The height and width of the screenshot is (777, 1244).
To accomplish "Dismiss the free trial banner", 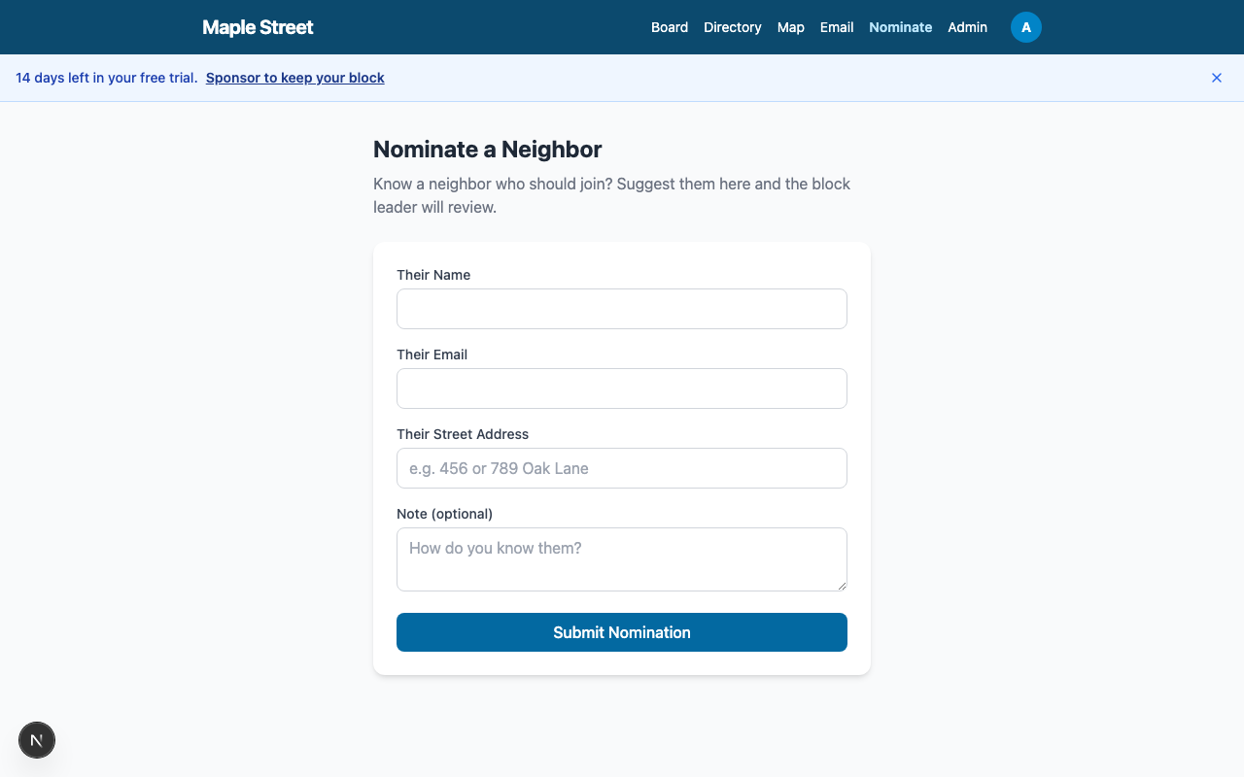I will (x=1216, y=78).
